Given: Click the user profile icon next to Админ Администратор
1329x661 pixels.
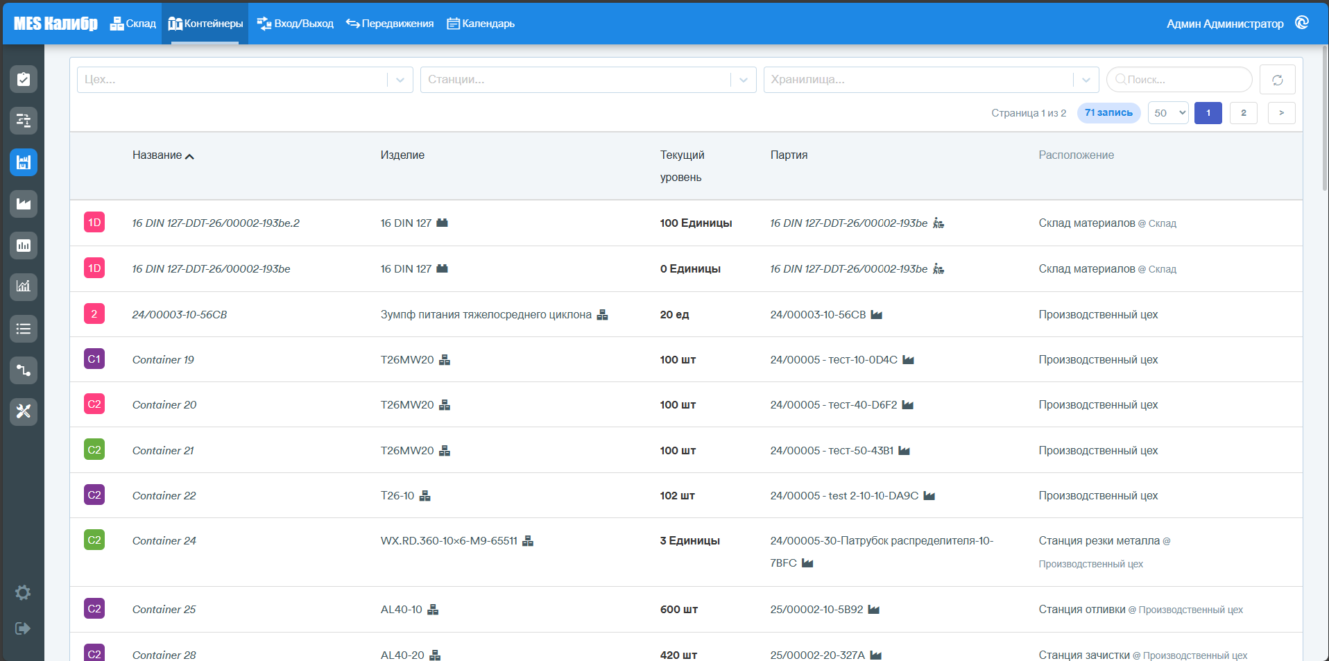Looking at the screenshot, I should [x=1302, y=23].
